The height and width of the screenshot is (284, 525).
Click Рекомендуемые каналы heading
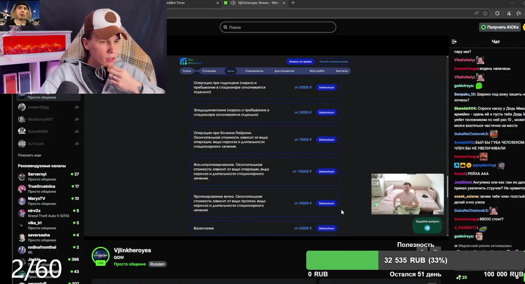[42, 166]
